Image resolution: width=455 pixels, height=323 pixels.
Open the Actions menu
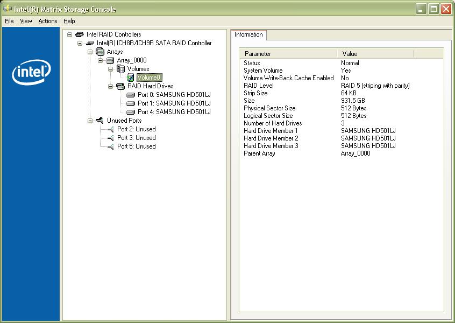[x=47, y=21]
